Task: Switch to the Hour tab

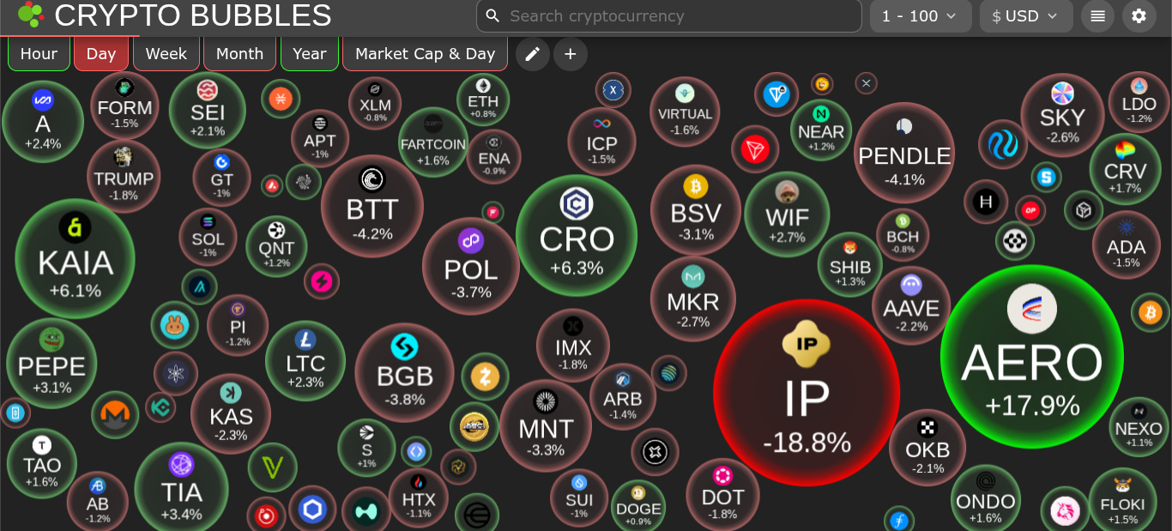Action: pos(39,53)
